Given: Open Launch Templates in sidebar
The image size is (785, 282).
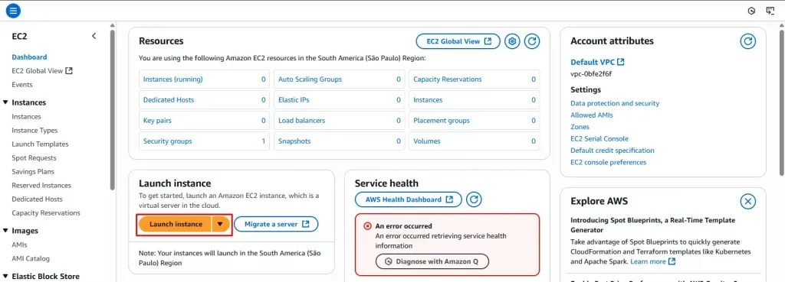Looking at the screenshot, I should point(40,144).
